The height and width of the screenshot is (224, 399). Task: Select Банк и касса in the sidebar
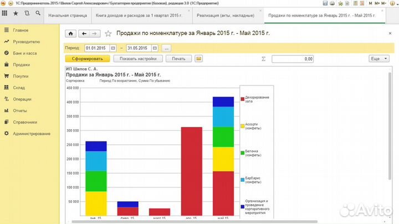point(25,53)
